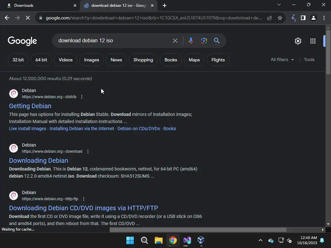The height and width of the screenshot is (248, 331).
Task: Open the Getting Debian result link
Action: tap(30, 106)
